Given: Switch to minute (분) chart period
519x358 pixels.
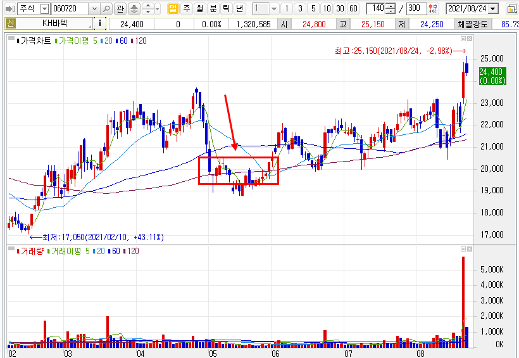Looking at the screenshot, I should tap(213, 9).
